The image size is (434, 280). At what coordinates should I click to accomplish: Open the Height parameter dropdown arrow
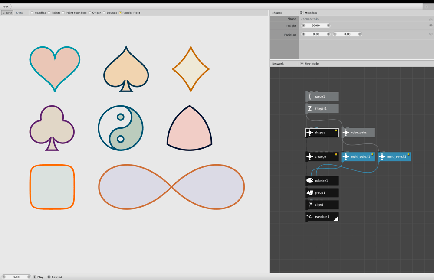point(431,26)
